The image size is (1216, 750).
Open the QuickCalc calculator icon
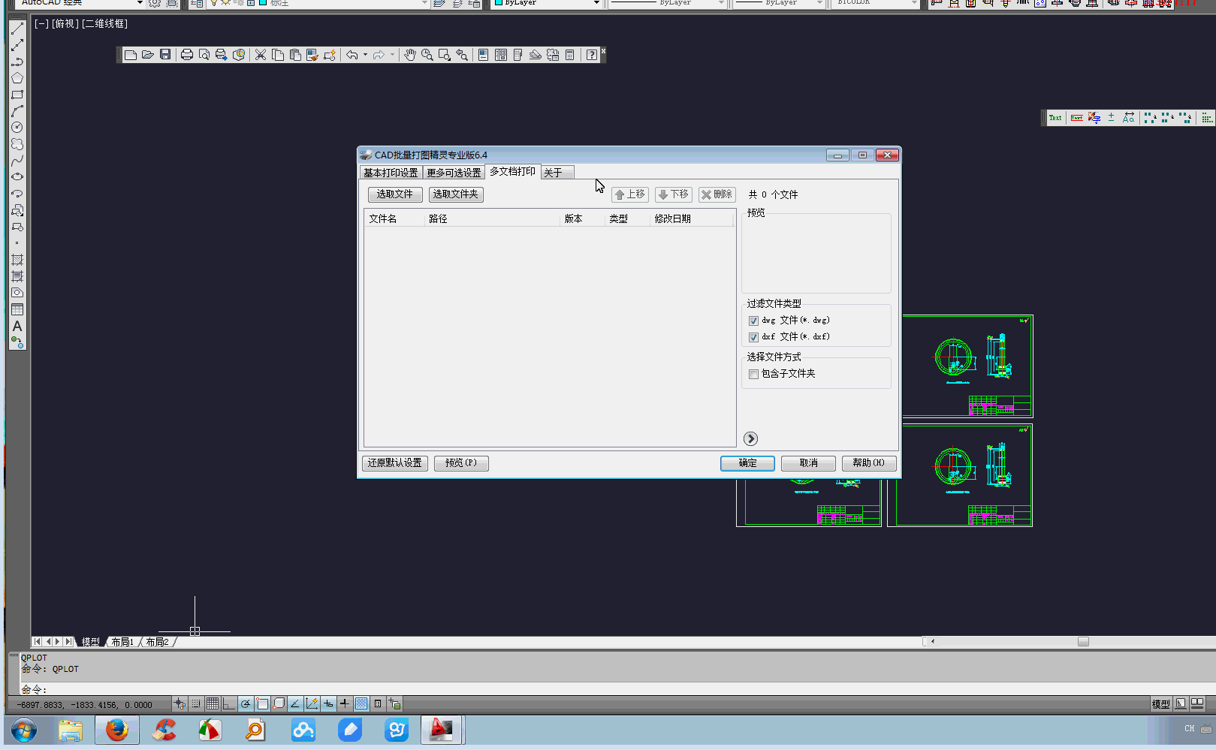point(570,55)
